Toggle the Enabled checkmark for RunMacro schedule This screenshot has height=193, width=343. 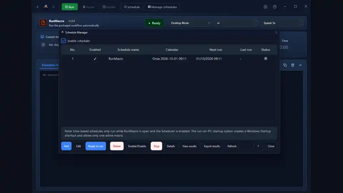(x=95, y=59)
